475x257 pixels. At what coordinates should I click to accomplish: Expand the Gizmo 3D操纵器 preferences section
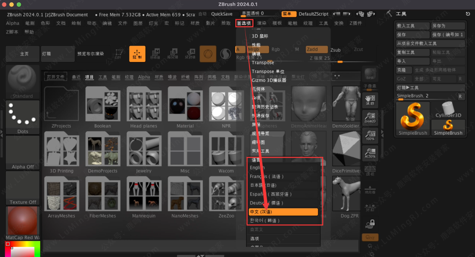coord(269,80)
